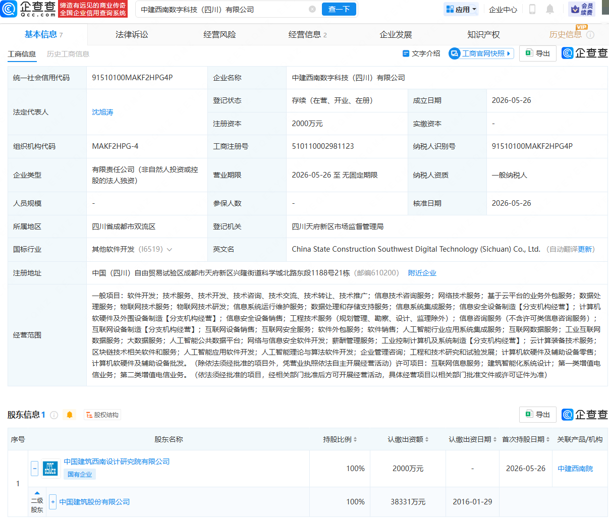The width and height of the screenshot is (609, 518).
Task: Click the 2016-01-29 contribution date cell
Action: [x=472, y=502]
